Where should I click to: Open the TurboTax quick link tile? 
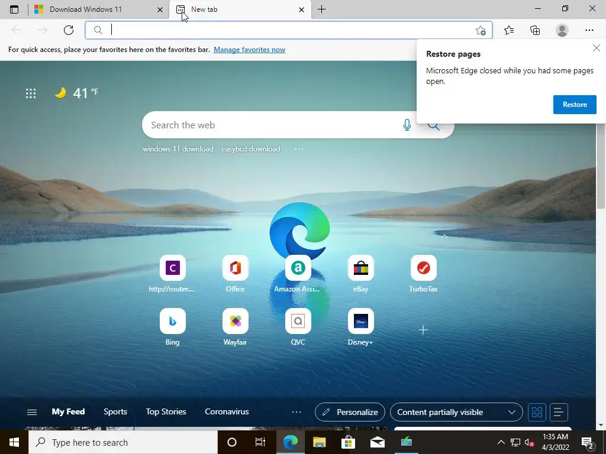(423, 274)
